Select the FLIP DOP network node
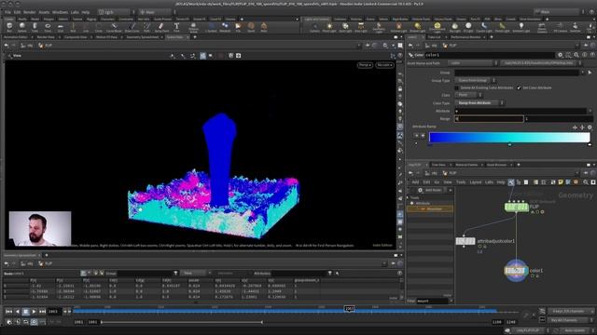 [x=517, y=207]
